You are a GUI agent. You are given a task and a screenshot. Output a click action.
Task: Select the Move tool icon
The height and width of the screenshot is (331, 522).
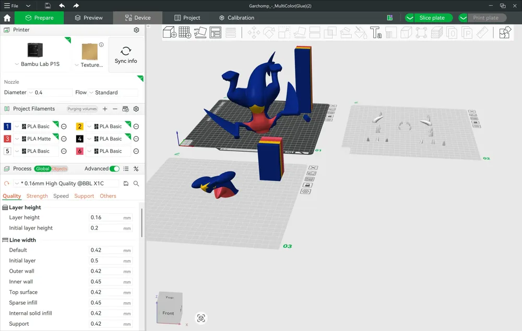(x=254, y=32)
